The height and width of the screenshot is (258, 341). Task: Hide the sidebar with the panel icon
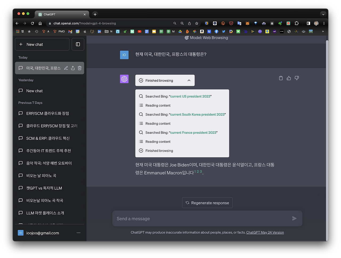[x=78, y=44]
